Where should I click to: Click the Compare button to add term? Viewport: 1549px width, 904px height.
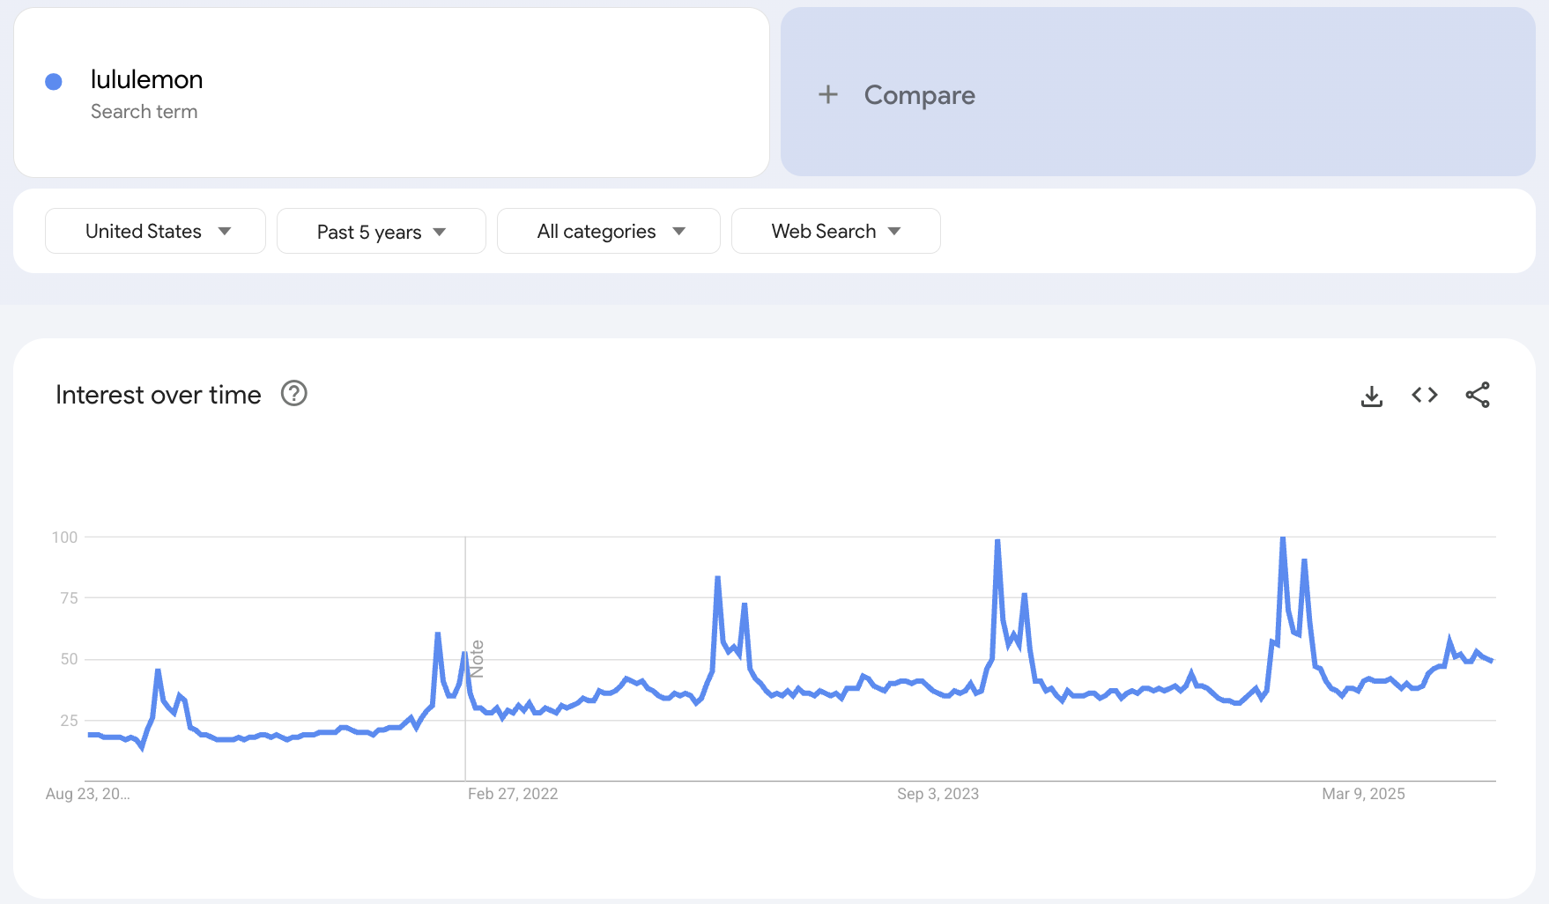919,94
